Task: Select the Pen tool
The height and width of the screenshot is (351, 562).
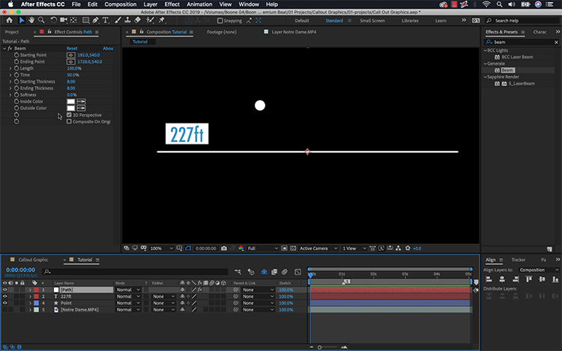Action: (x=95, y=20)
